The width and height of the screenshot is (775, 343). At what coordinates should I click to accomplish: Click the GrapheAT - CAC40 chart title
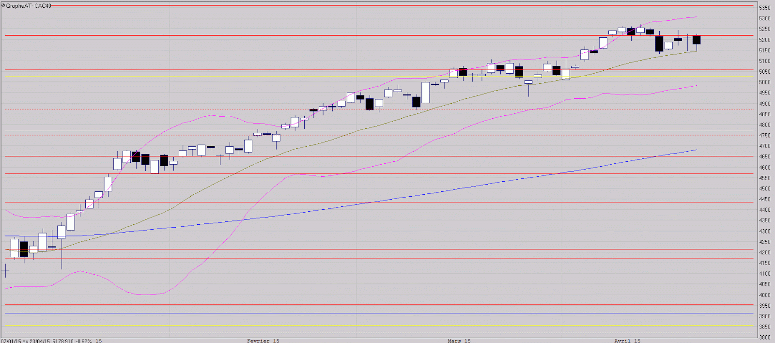tap(29, 6)
